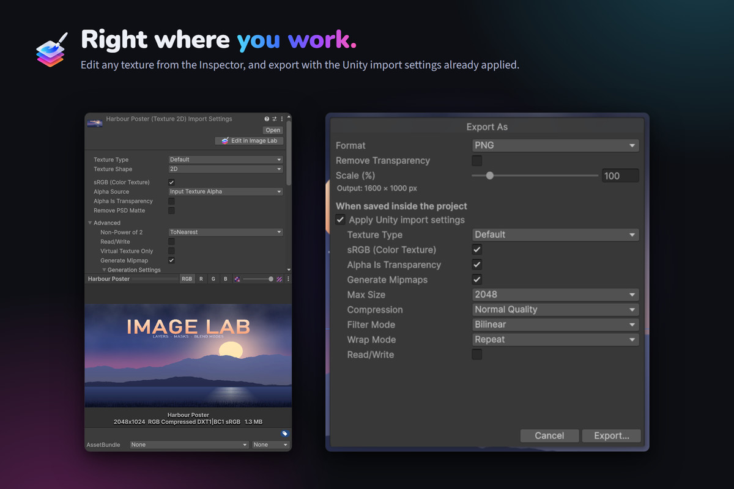Collapse the Advanced section
Image resolution: width=734 pixels, height=489 pixels.
click(91, 223)
